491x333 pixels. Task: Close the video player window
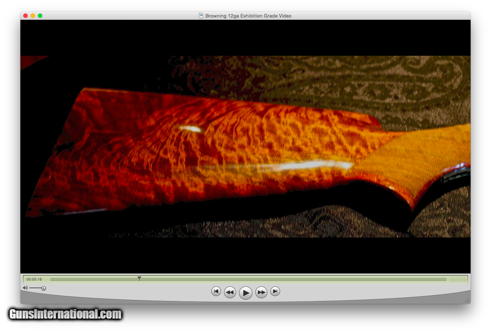click(x=25, y=16)
